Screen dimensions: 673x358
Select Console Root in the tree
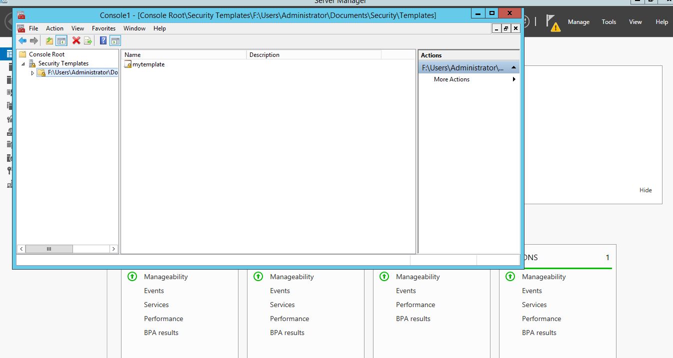click(47, 54)
